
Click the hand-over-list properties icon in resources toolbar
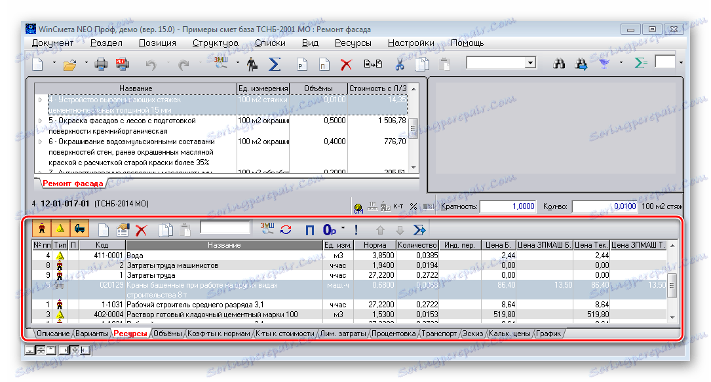pyautogui.click(x=123, y=230)
